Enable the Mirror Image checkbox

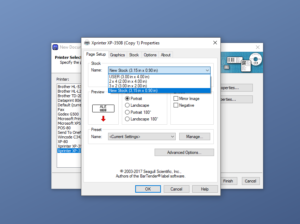[x=176, y=99]
